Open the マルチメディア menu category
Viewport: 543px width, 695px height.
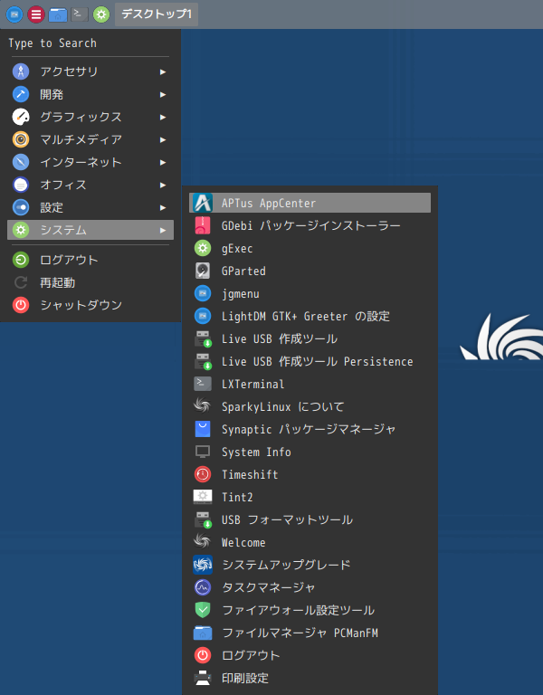tap(81, 139)
